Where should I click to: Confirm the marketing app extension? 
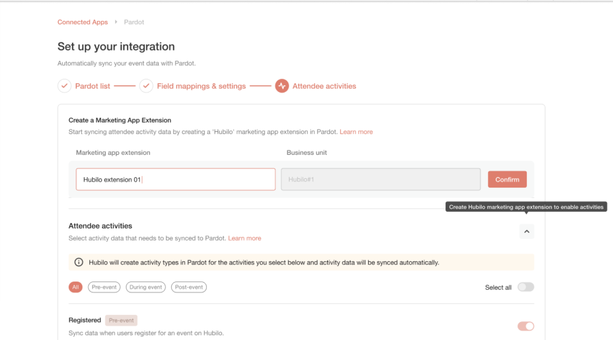click(x=507, y=179)
